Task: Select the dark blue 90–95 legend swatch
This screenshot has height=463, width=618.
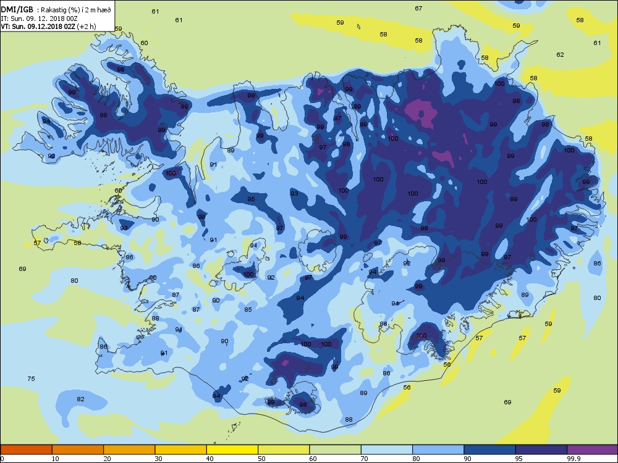Action: pyautogui.click(x=490, y=449)
